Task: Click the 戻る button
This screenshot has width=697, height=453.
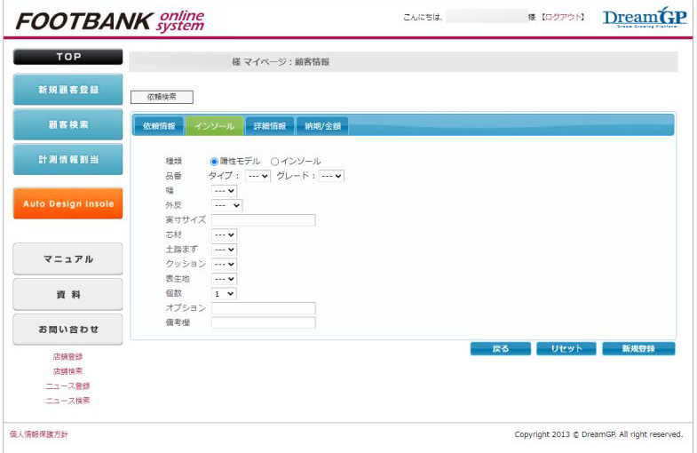Action: point(501,349)
